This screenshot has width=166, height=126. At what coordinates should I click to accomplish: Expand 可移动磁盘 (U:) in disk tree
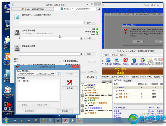click(82, 108)
